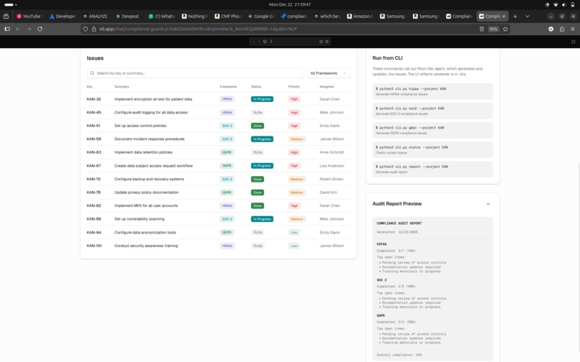Open the list all tabs chevron
Screen dimensions: 580x362
pyautogui.click(x=527, y=17)
